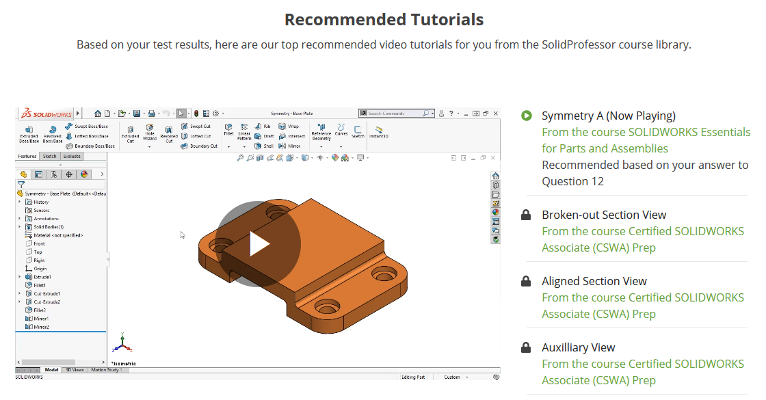Viewport: 766px width, 400px height.
Task: Choose the Mirror feature tool
Action: click(290, 146)
